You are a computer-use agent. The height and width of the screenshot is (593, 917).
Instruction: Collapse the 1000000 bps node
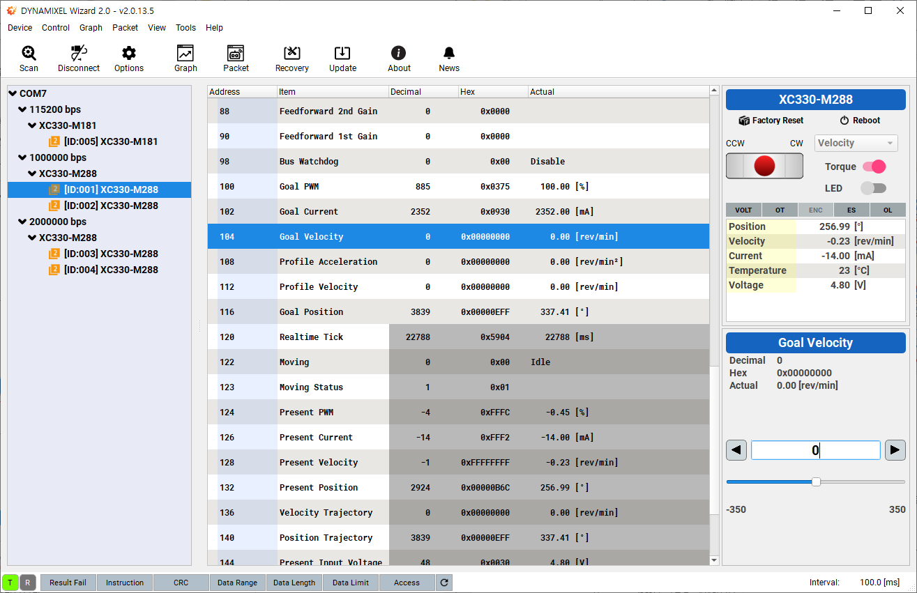pos(22,157)
